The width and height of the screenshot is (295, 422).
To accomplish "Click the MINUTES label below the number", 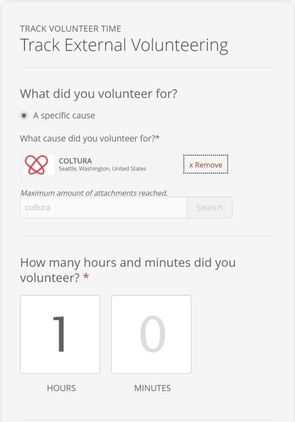I will 151,388.
